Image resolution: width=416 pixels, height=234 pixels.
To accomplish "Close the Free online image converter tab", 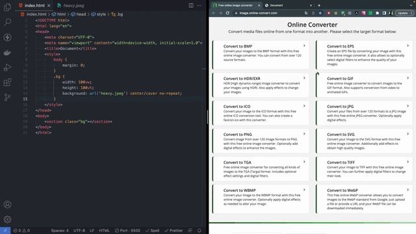I will 259,5.
